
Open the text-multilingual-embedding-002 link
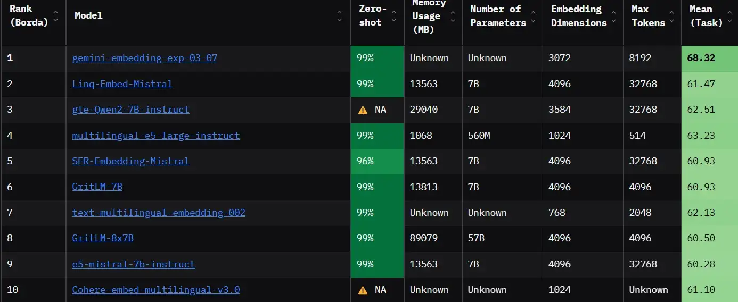click(159, 213)
